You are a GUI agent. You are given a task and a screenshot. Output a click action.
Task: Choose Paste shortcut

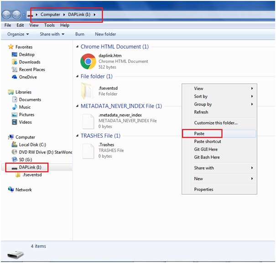click(219, 141)
